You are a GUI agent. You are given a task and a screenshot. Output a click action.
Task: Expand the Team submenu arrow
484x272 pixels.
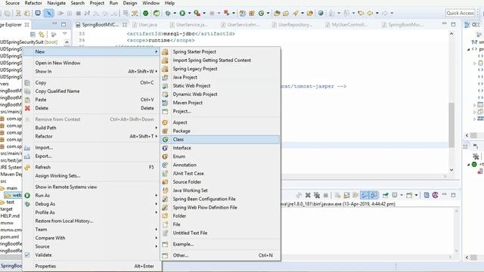[x=157, y=230]
